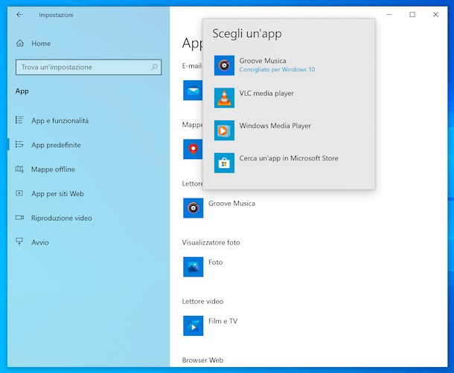Screen dimensions: 454x373
Task: Click the Browser Web heading
Action: [202, 360]
